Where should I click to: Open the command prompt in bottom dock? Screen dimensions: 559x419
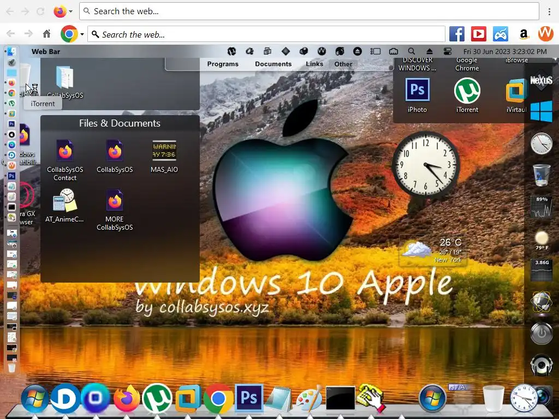(341, 398)
